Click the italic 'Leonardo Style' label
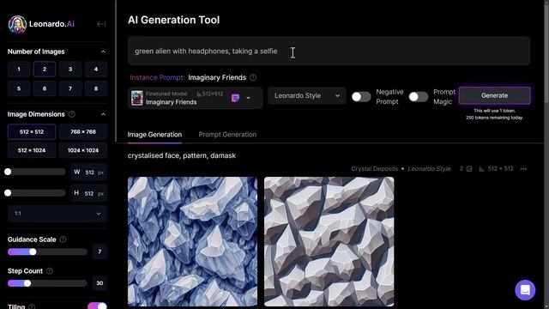The width and height of the screenshot is (549, 309). [x=429, y=169]
